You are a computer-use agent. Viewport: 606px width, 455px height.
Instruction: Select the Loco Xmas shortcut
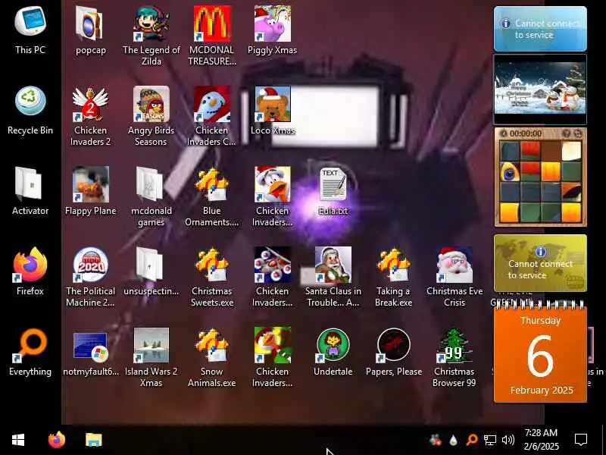273,110
